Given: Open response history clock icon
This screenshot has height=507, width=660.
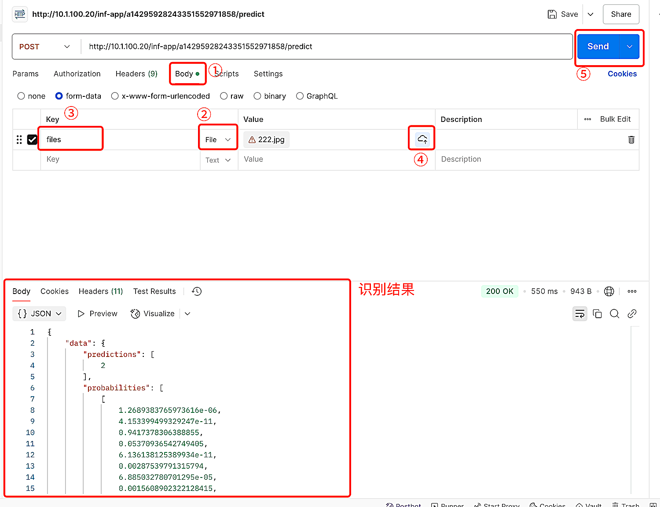Looking at the screenshot, I should click(197, 291).
